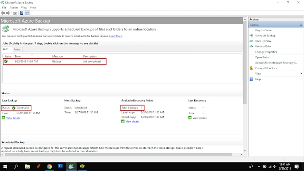This screenshot has height=171, width=304.
Task: Click About Microsoft Azure Recovery Services action
Action: coord(276,63)
